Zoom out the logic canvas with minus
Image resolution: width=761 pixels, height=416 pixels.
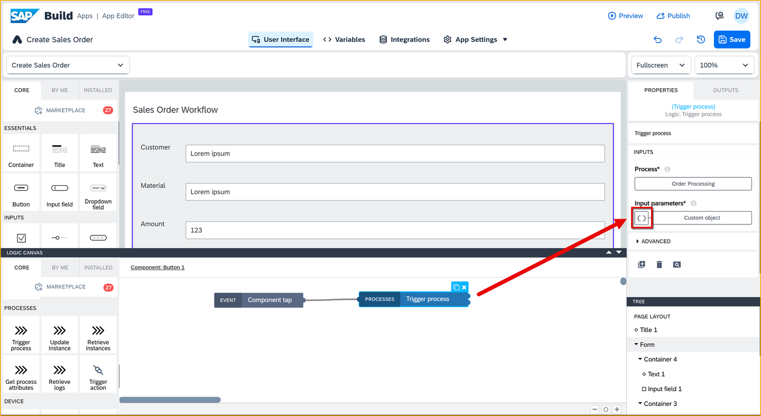click(595, 410)
